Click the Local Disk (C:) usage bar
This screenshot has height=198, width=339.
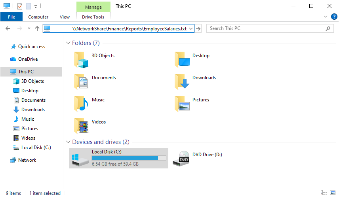129,158
